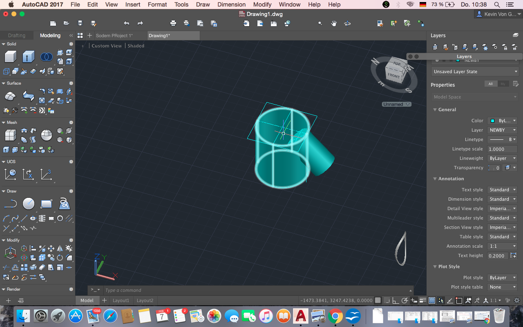
Task: Click the Pan hand toolbar icon
Action: point(334,23)
